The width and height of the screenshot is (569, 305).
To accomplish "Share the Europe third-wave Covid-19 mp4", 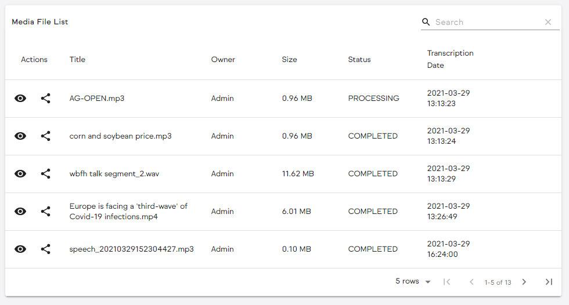I will [45, 211].
